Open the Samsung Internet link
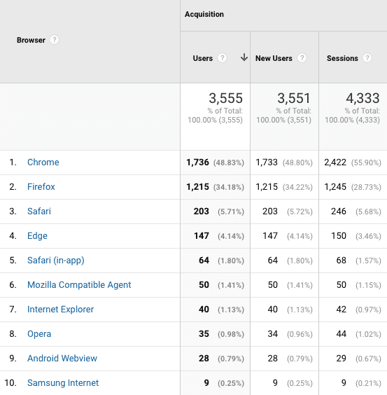387x395 pixels. (x=63, y=382)
